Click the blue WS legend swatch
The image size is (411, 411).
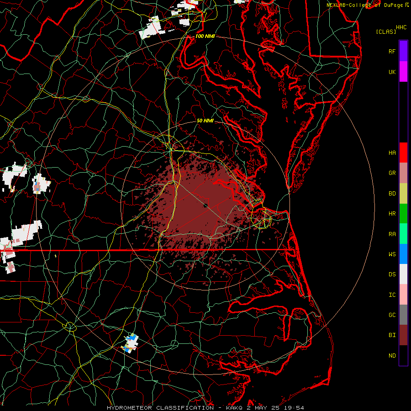pos(403,254)
